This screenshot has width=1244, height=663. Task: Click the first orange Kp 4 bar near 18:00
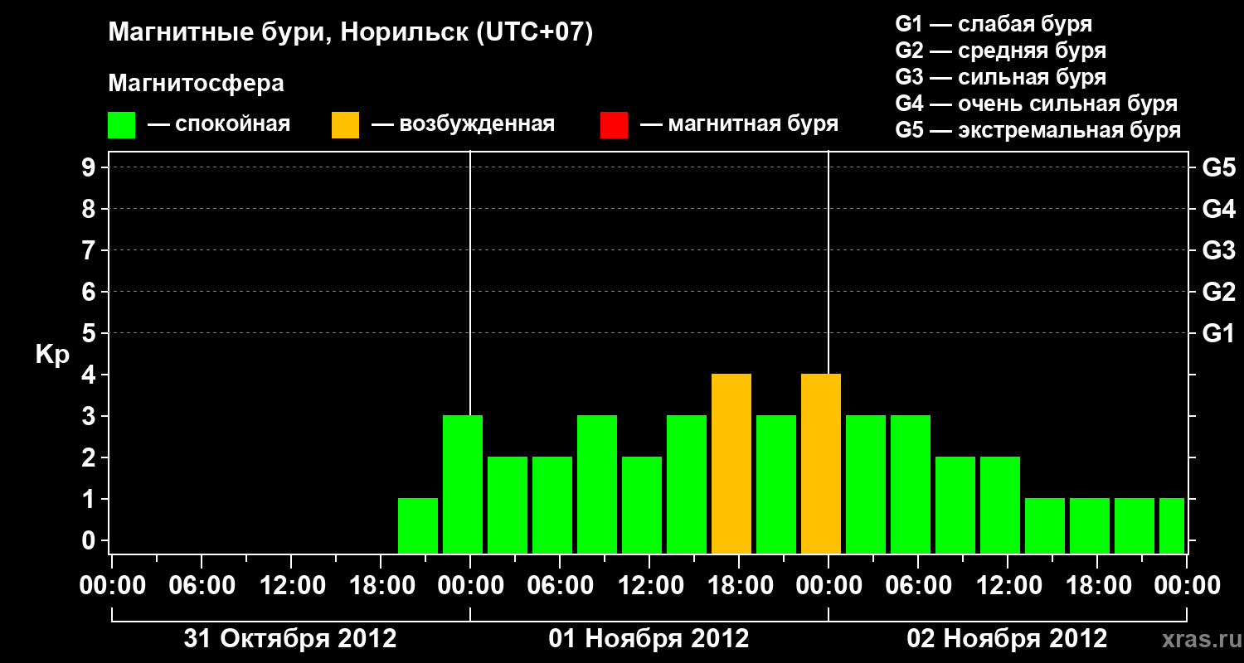(731, 463)
